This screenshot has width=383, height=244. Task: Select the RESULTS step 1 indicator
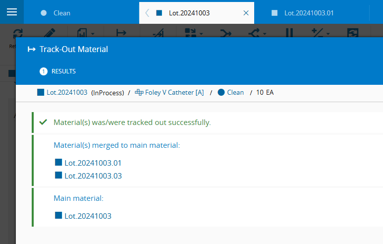click(57, 71)
